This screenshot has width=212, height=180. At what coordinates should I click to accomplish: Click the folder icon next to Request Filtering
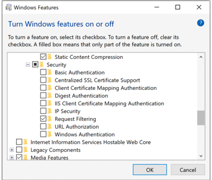[x=50, y=119]
